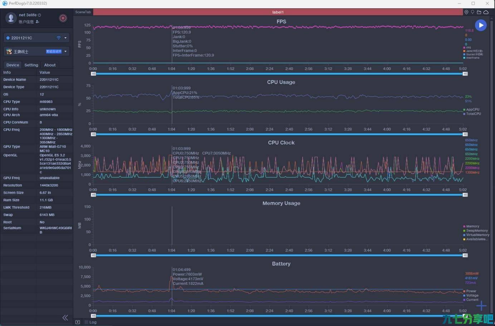Open user avatar profile picture
This screenshot has width=495, height=326.
[x=11, y=18]
